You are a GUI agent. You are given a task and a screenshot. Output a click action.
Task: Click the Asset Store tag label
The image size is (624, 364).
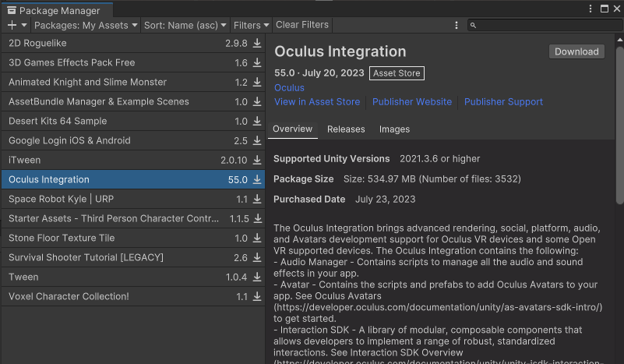(397, 73)
